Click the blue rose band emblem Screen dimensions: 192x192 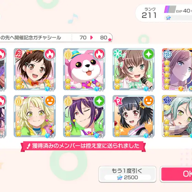tap(167, 101)
